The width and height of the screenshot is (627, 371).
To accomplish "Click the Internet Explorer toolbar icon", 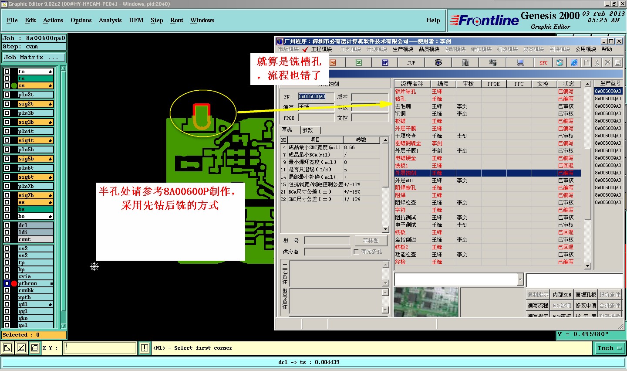I will [574, 63].
